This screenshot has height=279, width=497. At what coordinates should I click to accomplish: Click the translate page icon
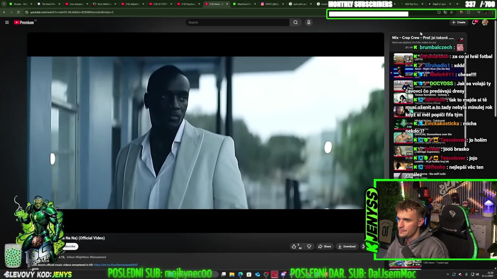tap(445, 12)
